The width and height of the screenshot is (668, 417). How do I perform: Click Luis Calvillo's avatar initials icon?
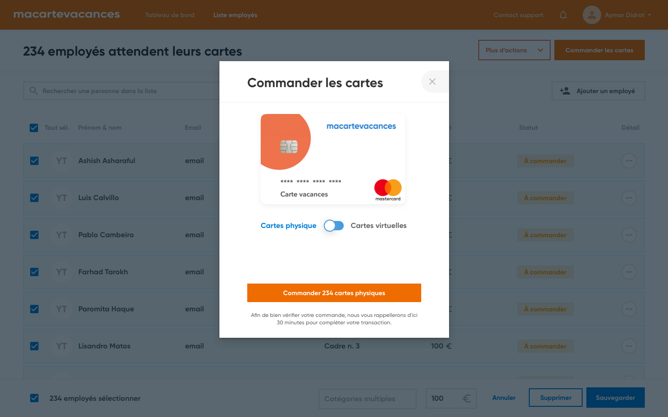(x=61, y=198)
